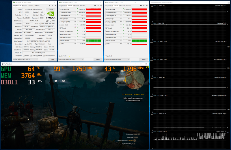Open Memory Controller Load dropdown beside 69 %
The height and width of the screenshot is (150, 231).
121,31
